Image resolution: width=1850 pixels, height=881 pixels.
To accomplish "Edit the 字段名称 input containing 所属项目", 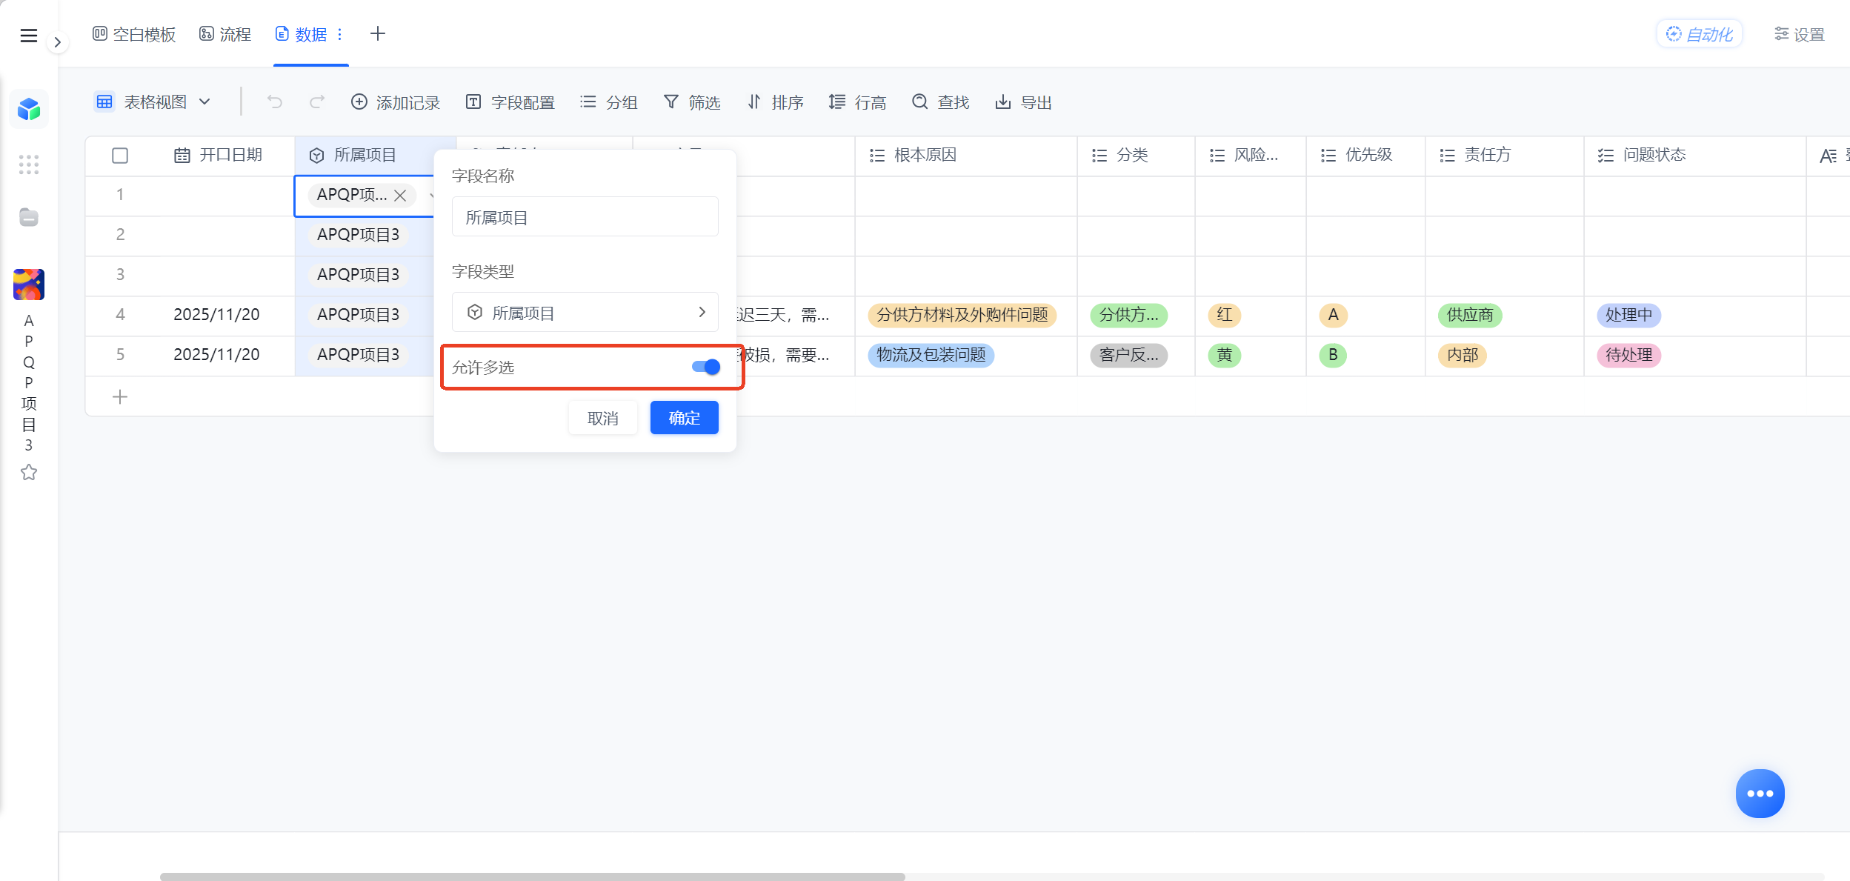I will [x=585, y=217].
